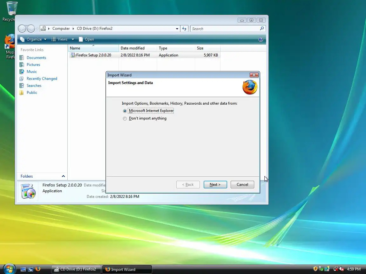The height and width of the screenshot is (274, 366).
Task: Click the setup preview icon in details pane
Action: [28, 191]
